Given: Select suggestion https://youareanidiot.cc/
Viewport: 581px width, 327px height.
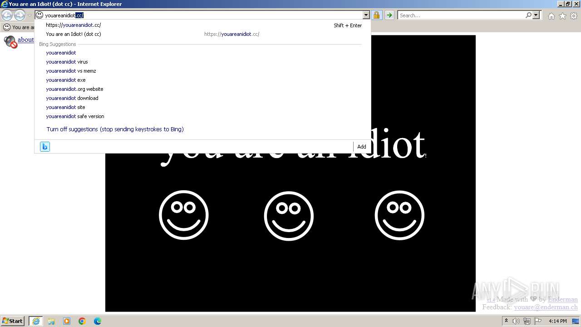Looking at the screenshot, I should pos(74,25).
